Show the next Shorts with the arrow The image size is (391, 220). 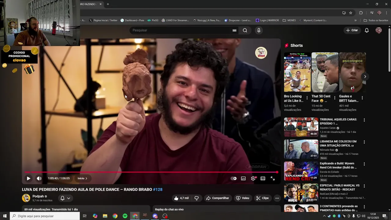pyautogui.click(x=365, y=76)
